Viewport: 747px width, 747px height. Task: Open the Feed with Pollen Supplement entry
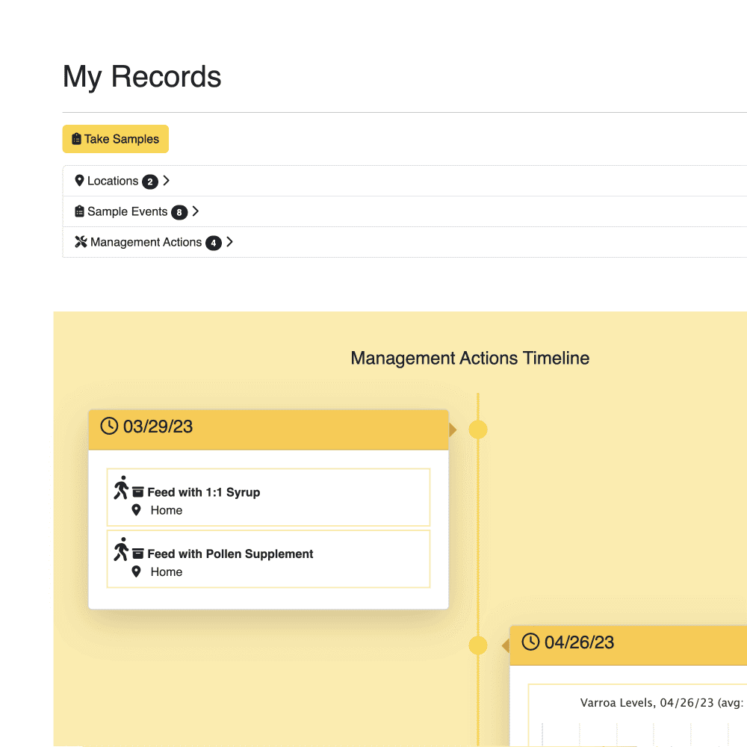(230, 554)
